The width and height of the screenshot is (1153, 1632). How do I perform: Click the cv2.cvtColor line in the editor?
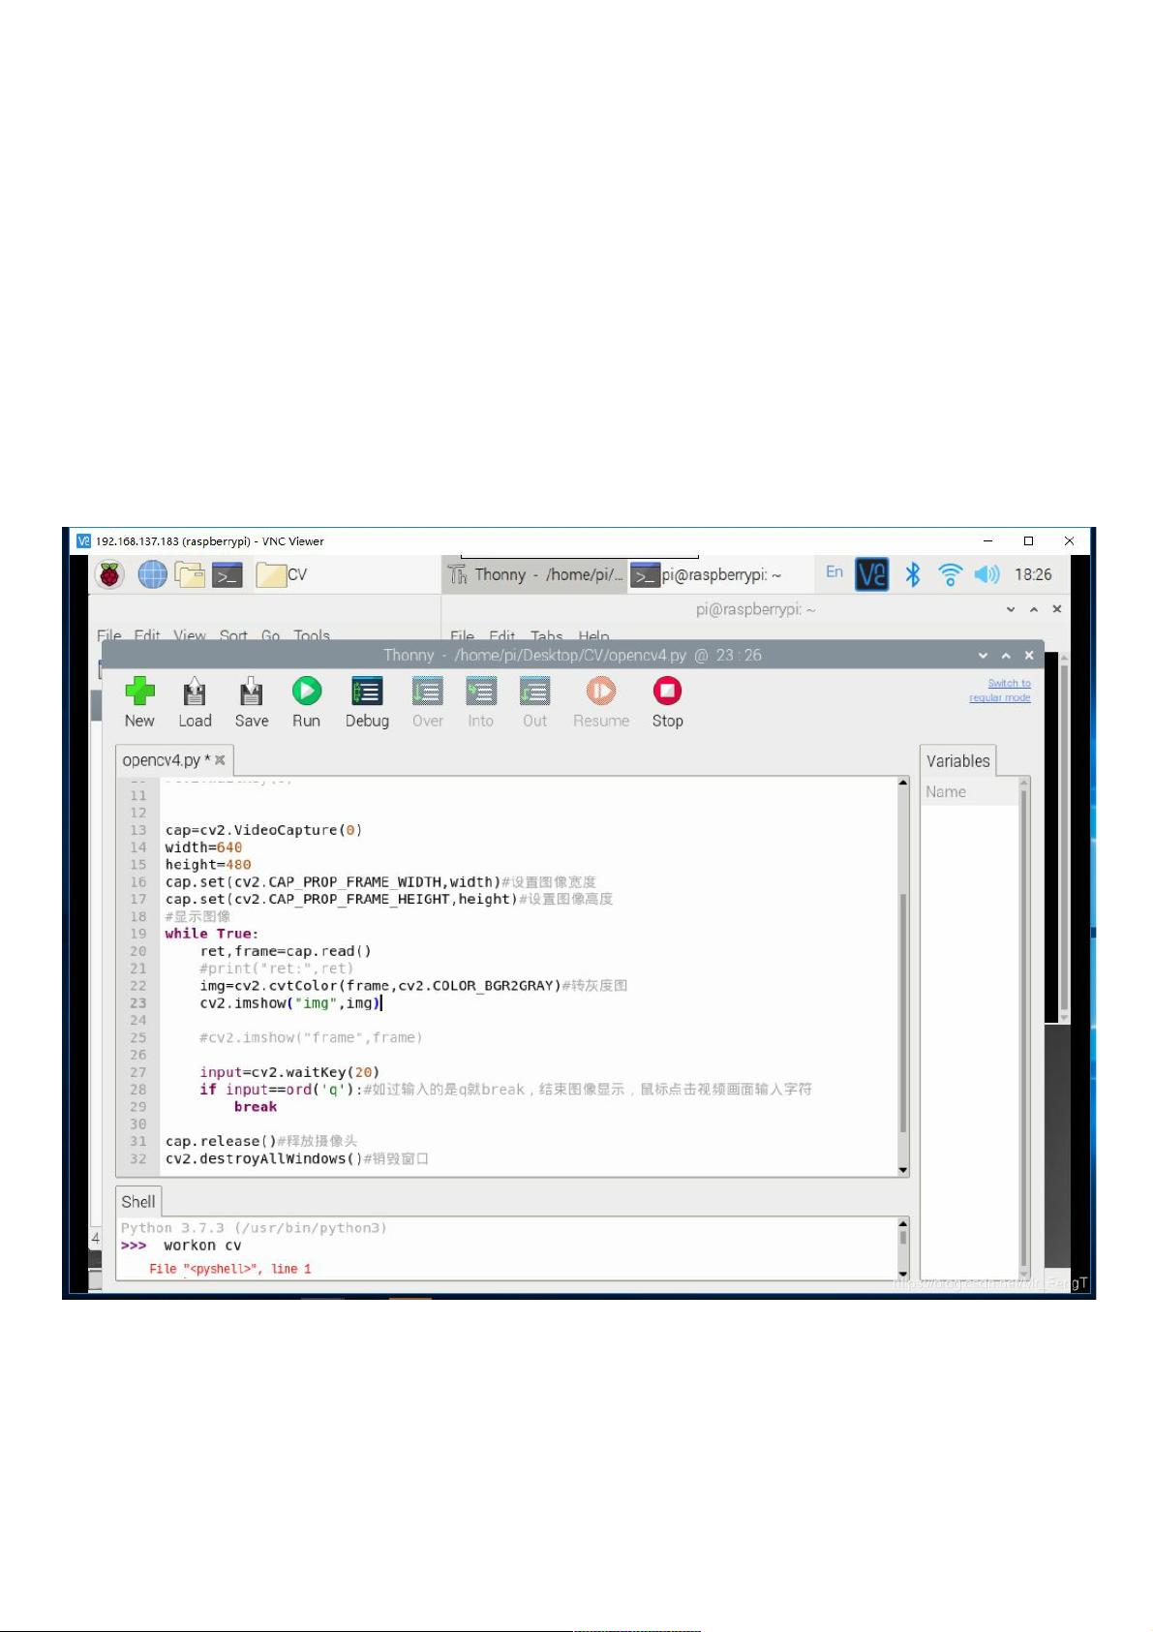point(413,986)
